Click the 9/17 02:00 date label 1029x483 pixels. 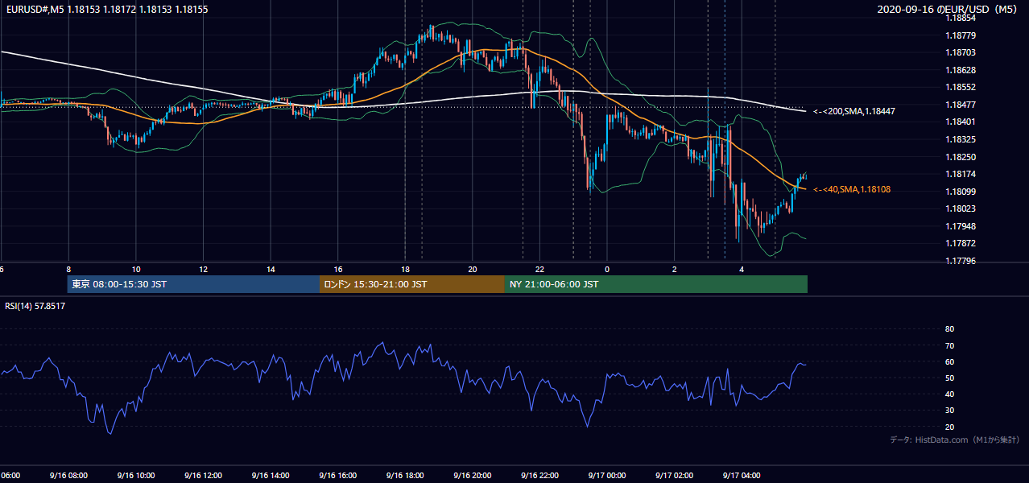point(674,476)
